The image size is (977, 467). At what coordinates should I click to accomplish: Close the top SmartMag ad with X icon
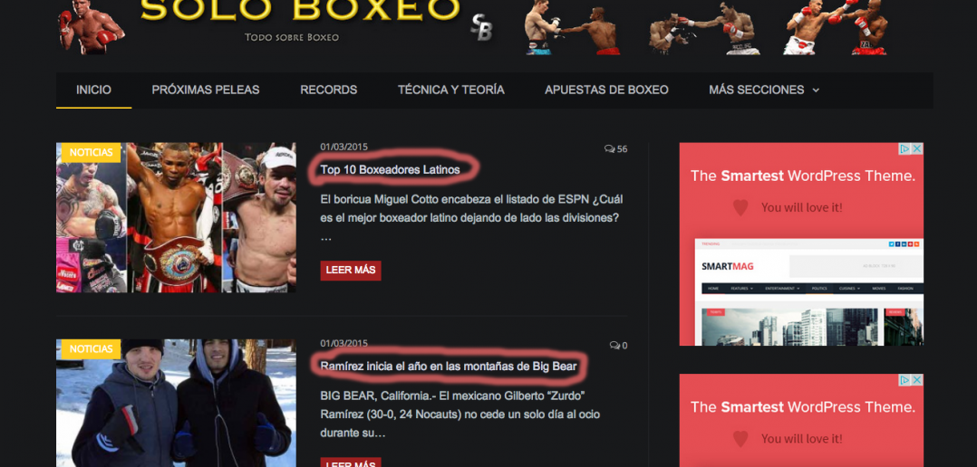click(917, 148)
